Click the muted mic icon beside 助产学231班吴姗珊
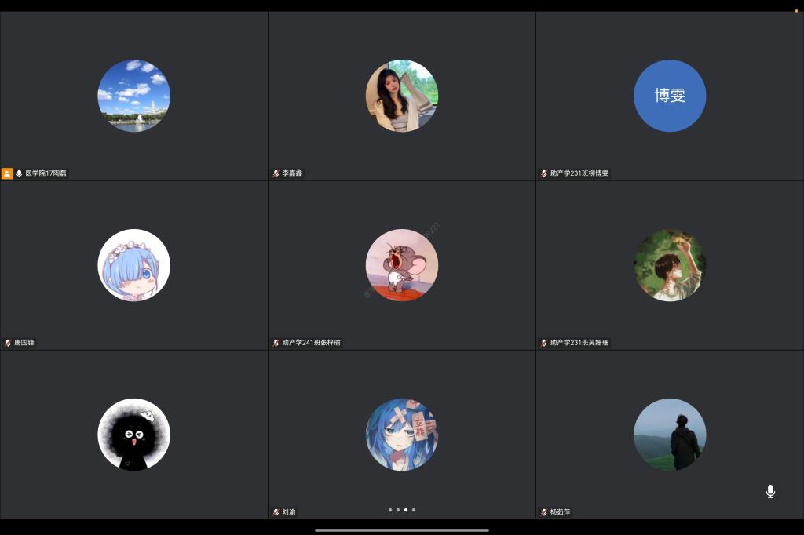804x535 pixels. coord(544,343)
